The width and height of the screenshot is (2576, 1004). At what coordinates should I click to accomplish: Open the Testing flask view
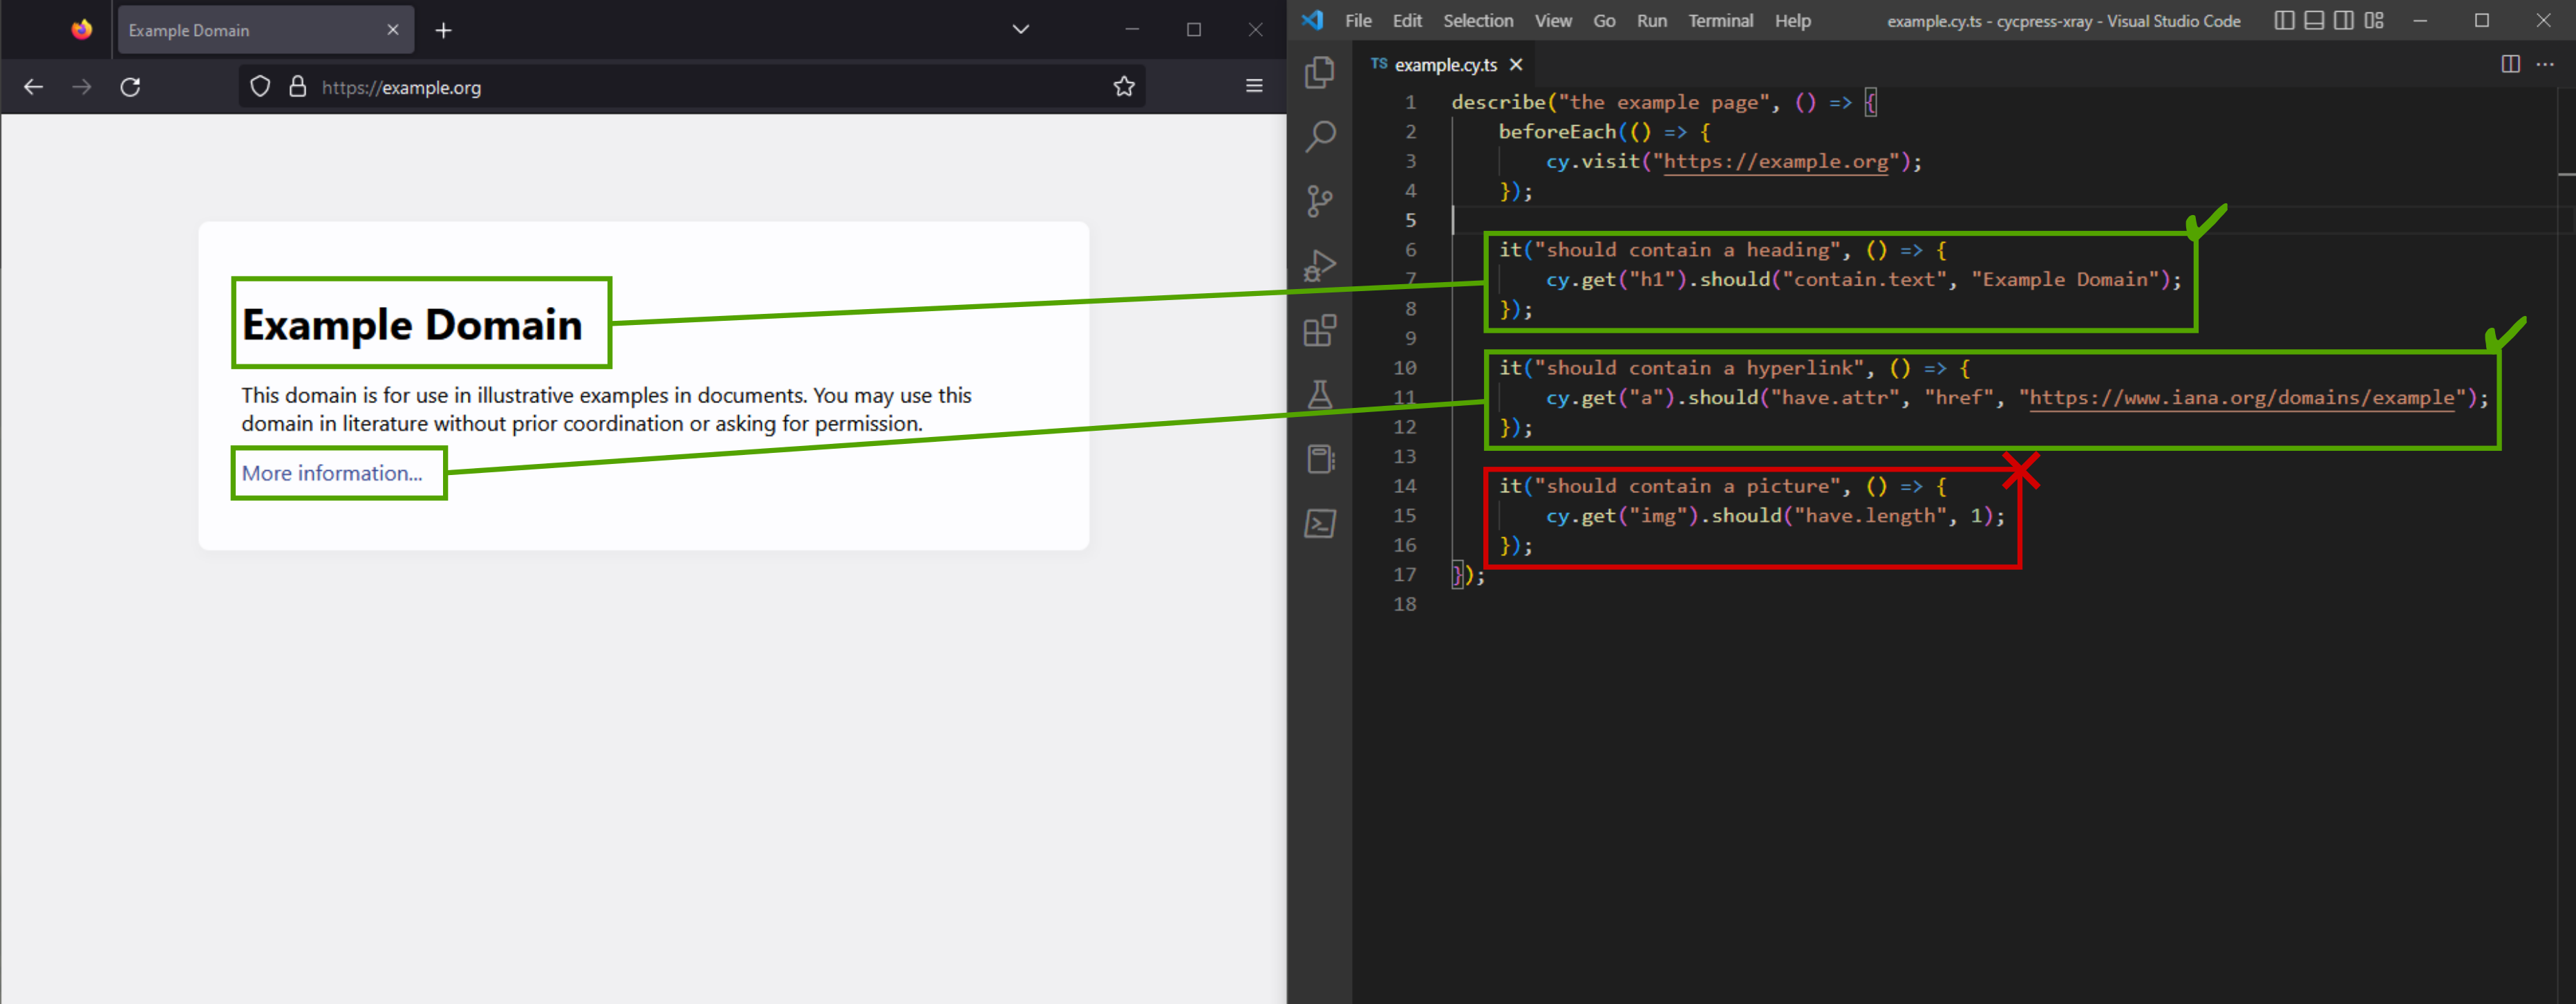coord(1320,394)
